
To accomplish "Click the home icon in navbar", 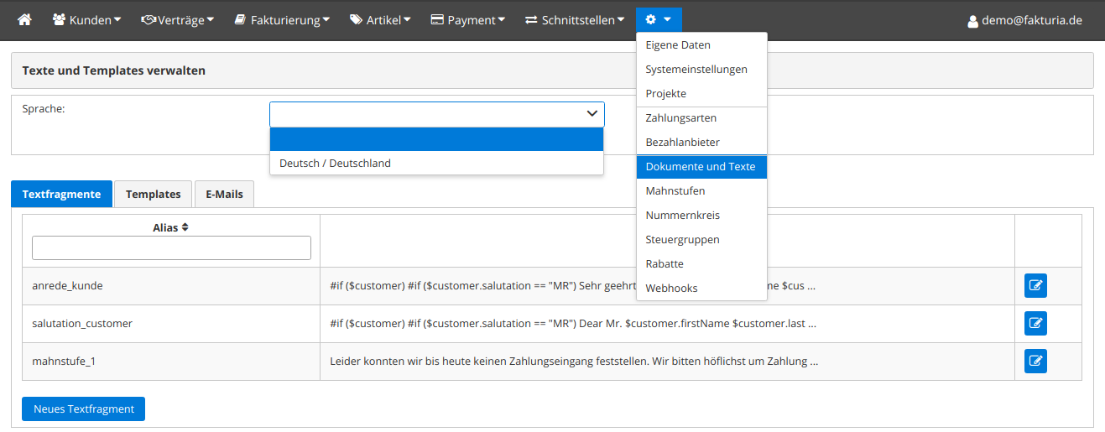I will (24, 19).
